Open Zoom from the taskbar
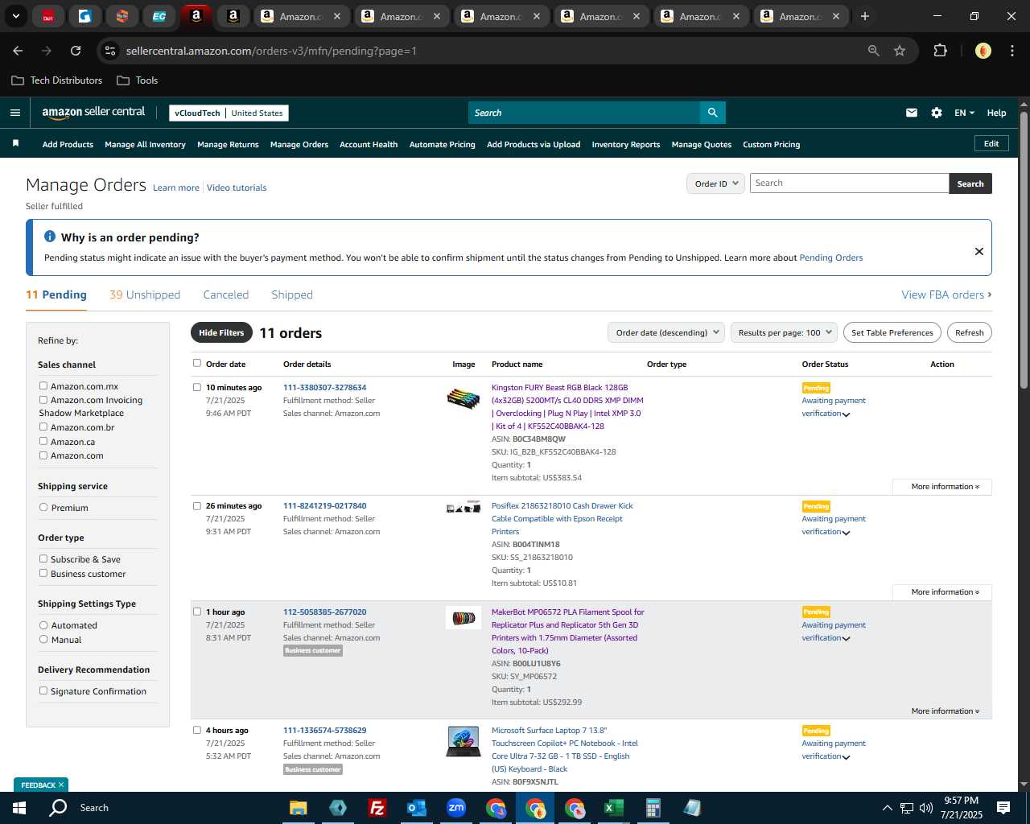Viewport: 1030px width, 824px height. tap(456, 808)
